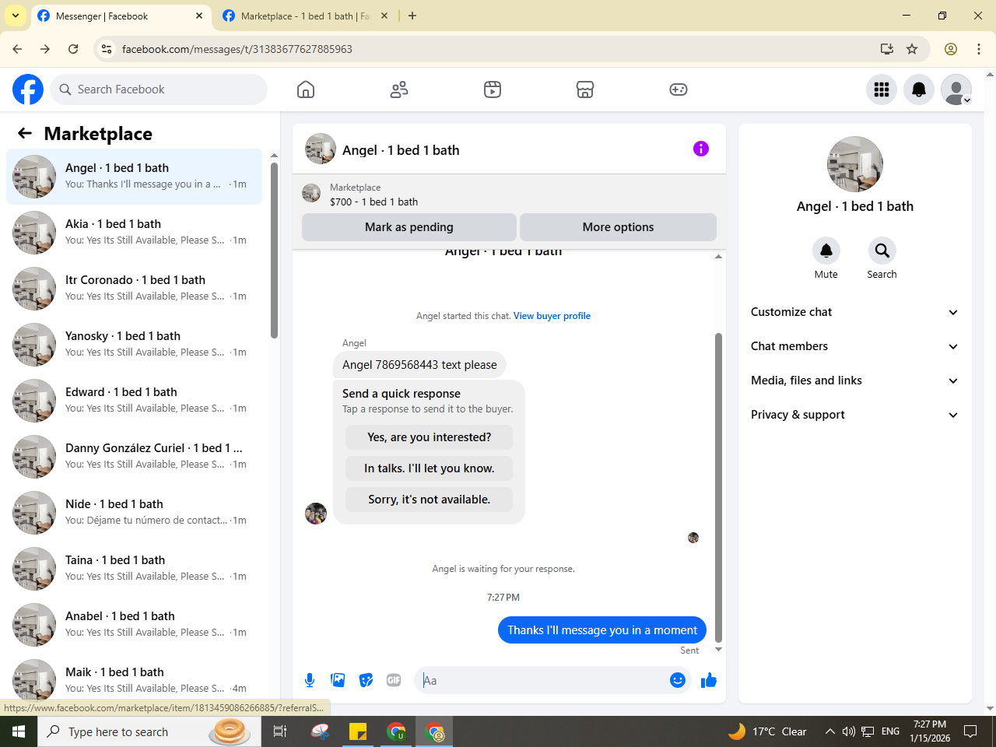Image resolution: width=996 pixels, height=747 pixels.
Task: Open Anabel conversation
Action: tap(135, 625)
